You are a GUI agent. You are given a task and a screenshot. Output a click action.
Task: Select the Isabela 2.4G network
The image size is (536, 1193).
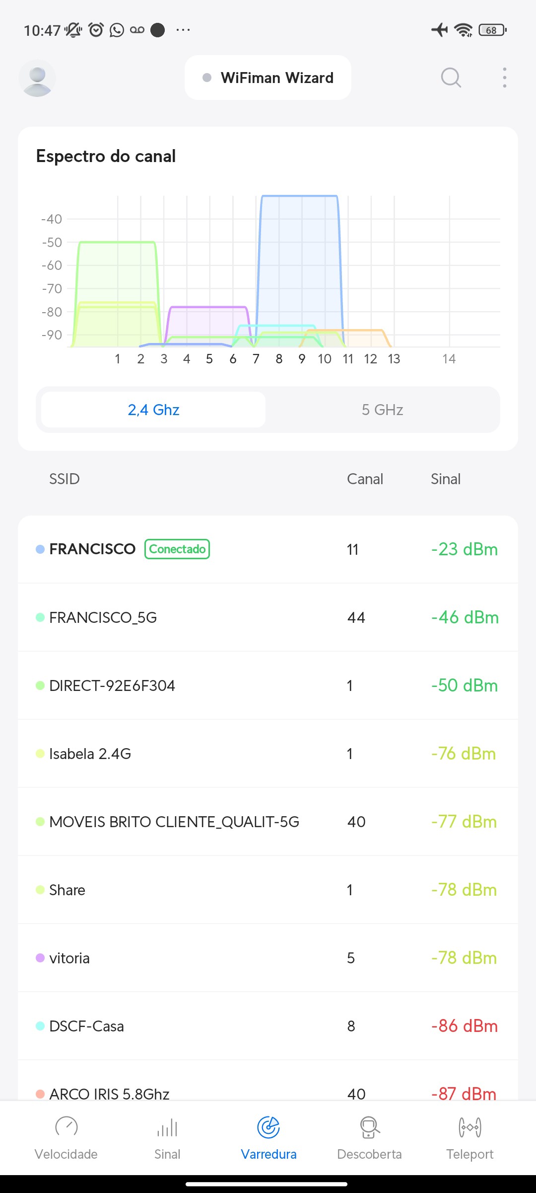coord(268,754)
